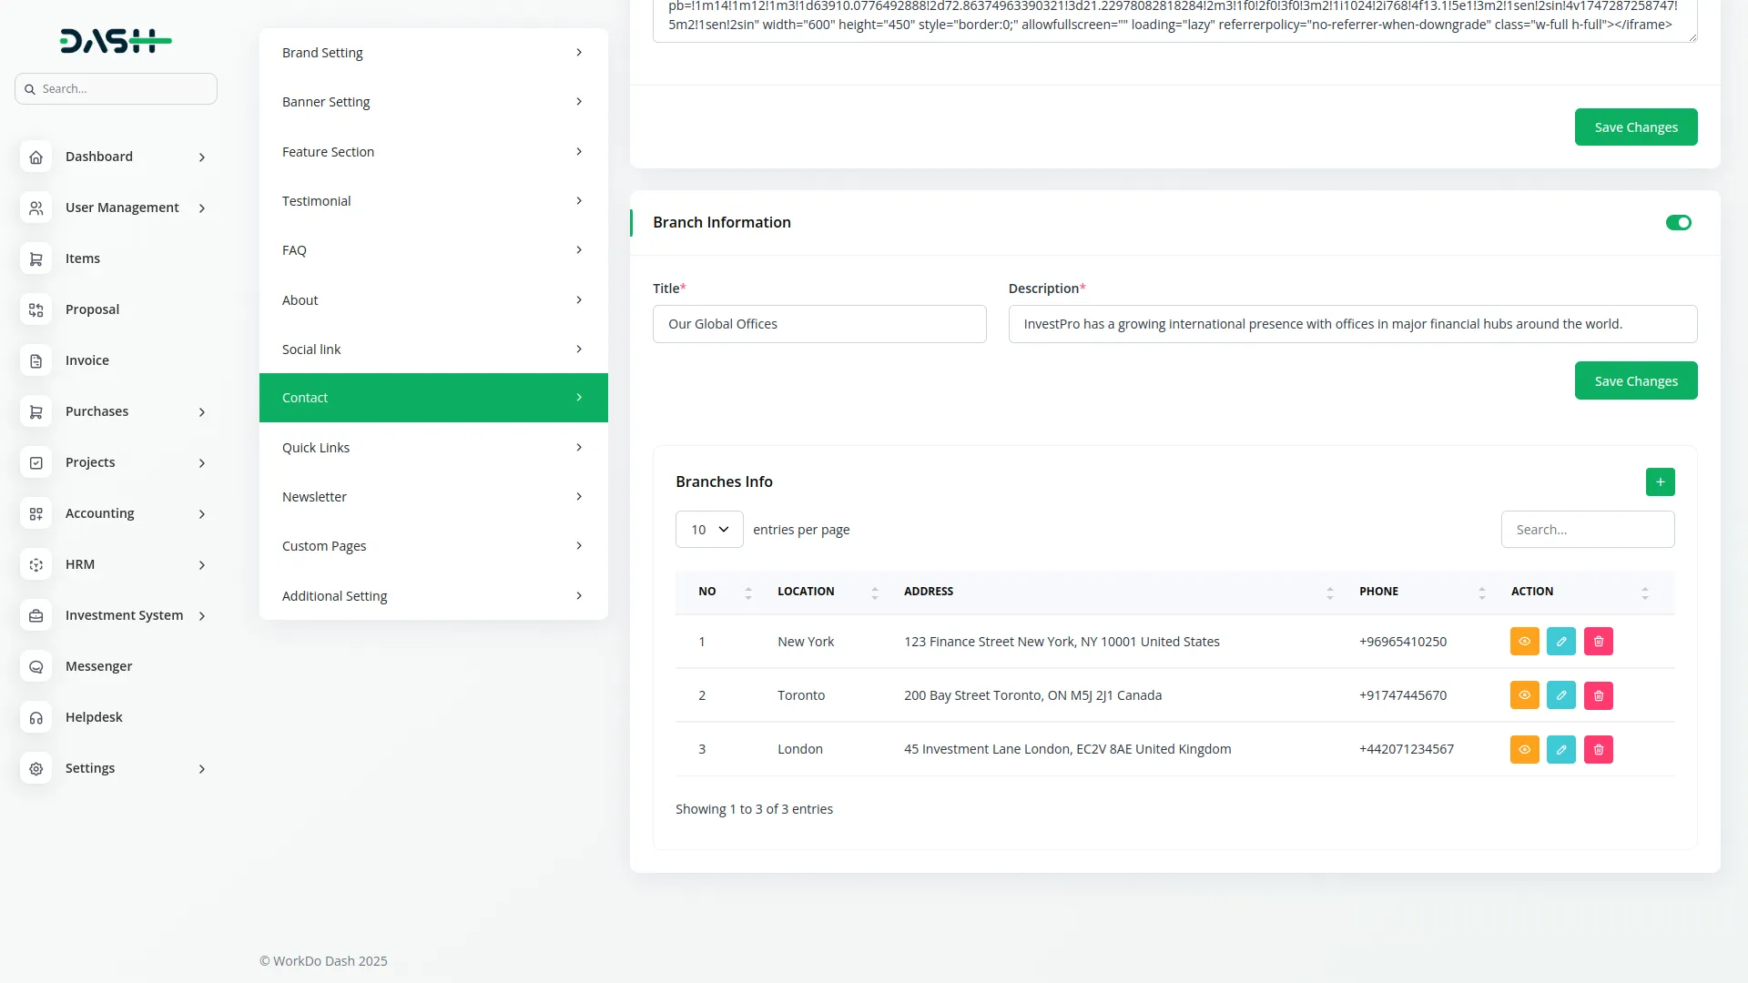This screenshot has height=983, width=1748.
Task: Select the Newsletter menu item
Action: coord(433,497)
